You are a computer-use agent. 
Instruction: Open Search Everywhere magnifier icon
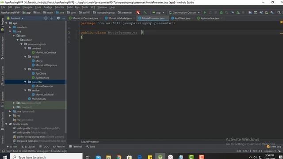[x=279, y=12]
